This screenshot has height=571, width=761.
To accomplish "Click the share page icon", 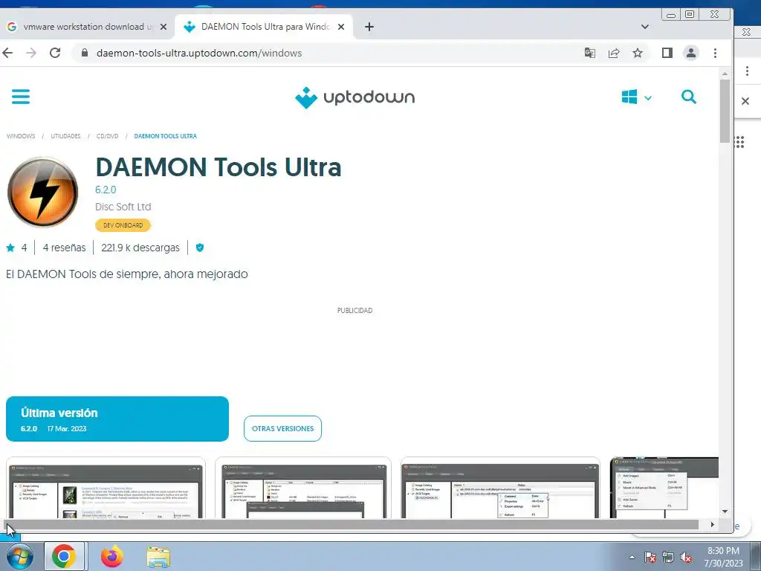I will (x=613, y=53).
